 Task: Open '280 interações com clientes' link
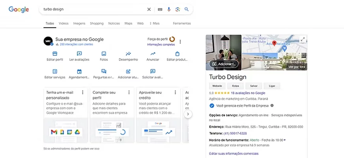pos(77,44)
